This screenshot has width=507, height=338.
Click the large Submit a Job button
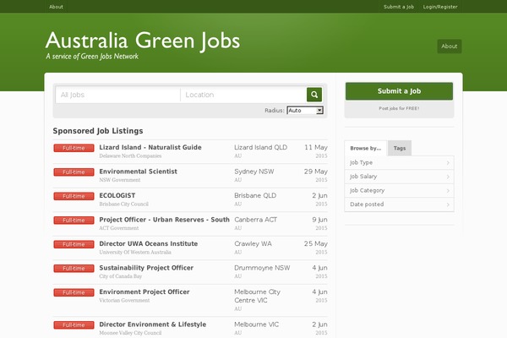(x=399, y=91)
